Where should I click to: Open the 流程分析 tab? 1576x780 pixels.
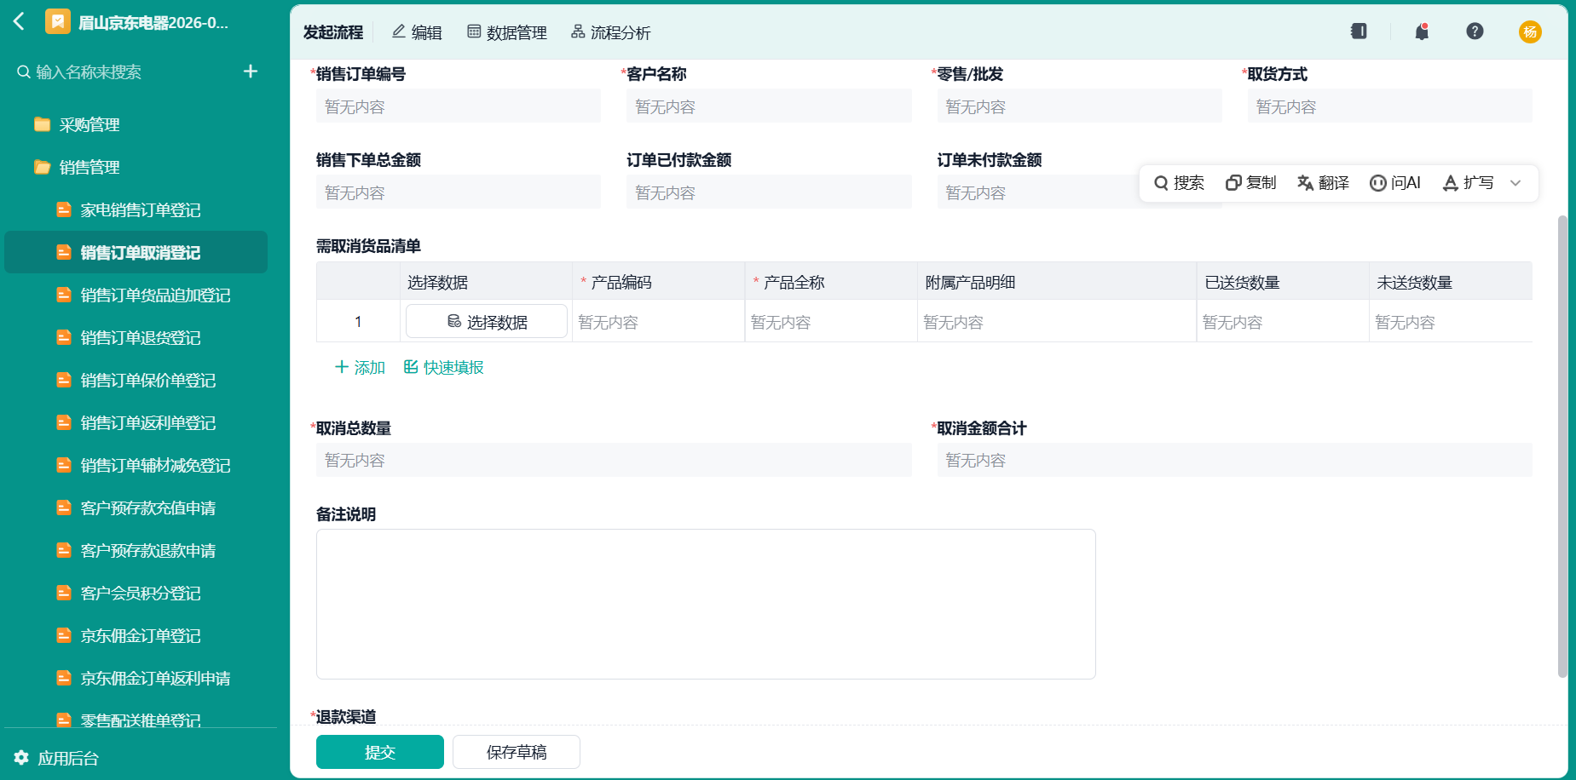click(x=611, y=32)
